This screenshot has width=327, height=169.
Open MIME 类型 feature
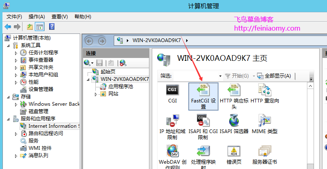pos(265,124)
